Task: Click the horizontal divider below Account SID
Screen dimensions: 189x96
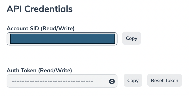Action: tap(98, 56)
